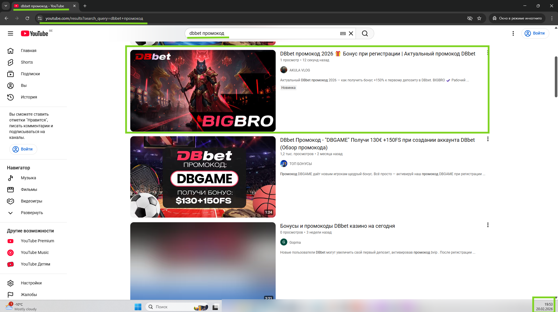Viewport: 558px width, 312px height.
Task: Open the blurred Gopma video thumbnail
Action: coord(203,261)
